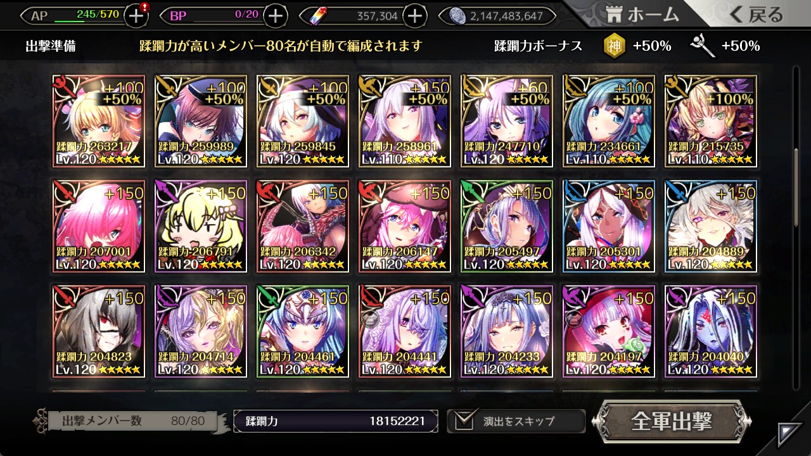Viewport: 811px width, 456px height.
Task: Tap the gold 神 bonus hexagon icon
Action: (613, 46)
